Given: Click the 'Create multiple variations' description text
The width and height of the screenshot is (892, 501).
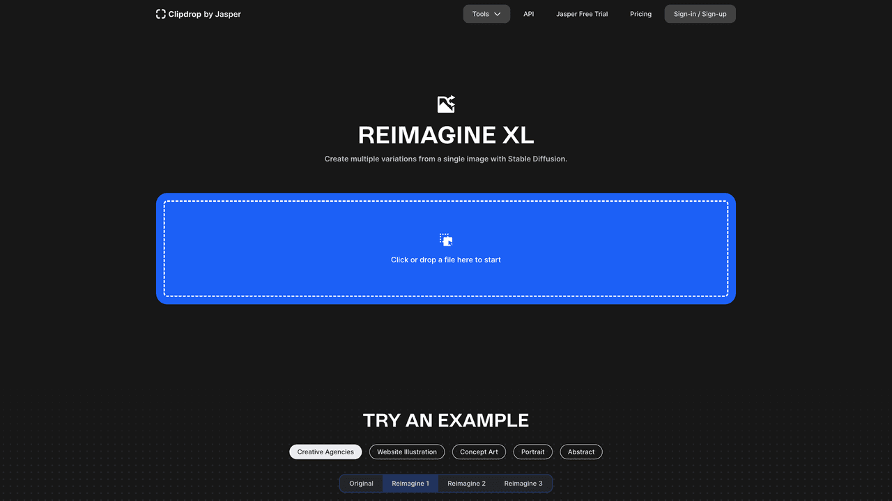Looking at the screenshot, I should click(446, 159).
